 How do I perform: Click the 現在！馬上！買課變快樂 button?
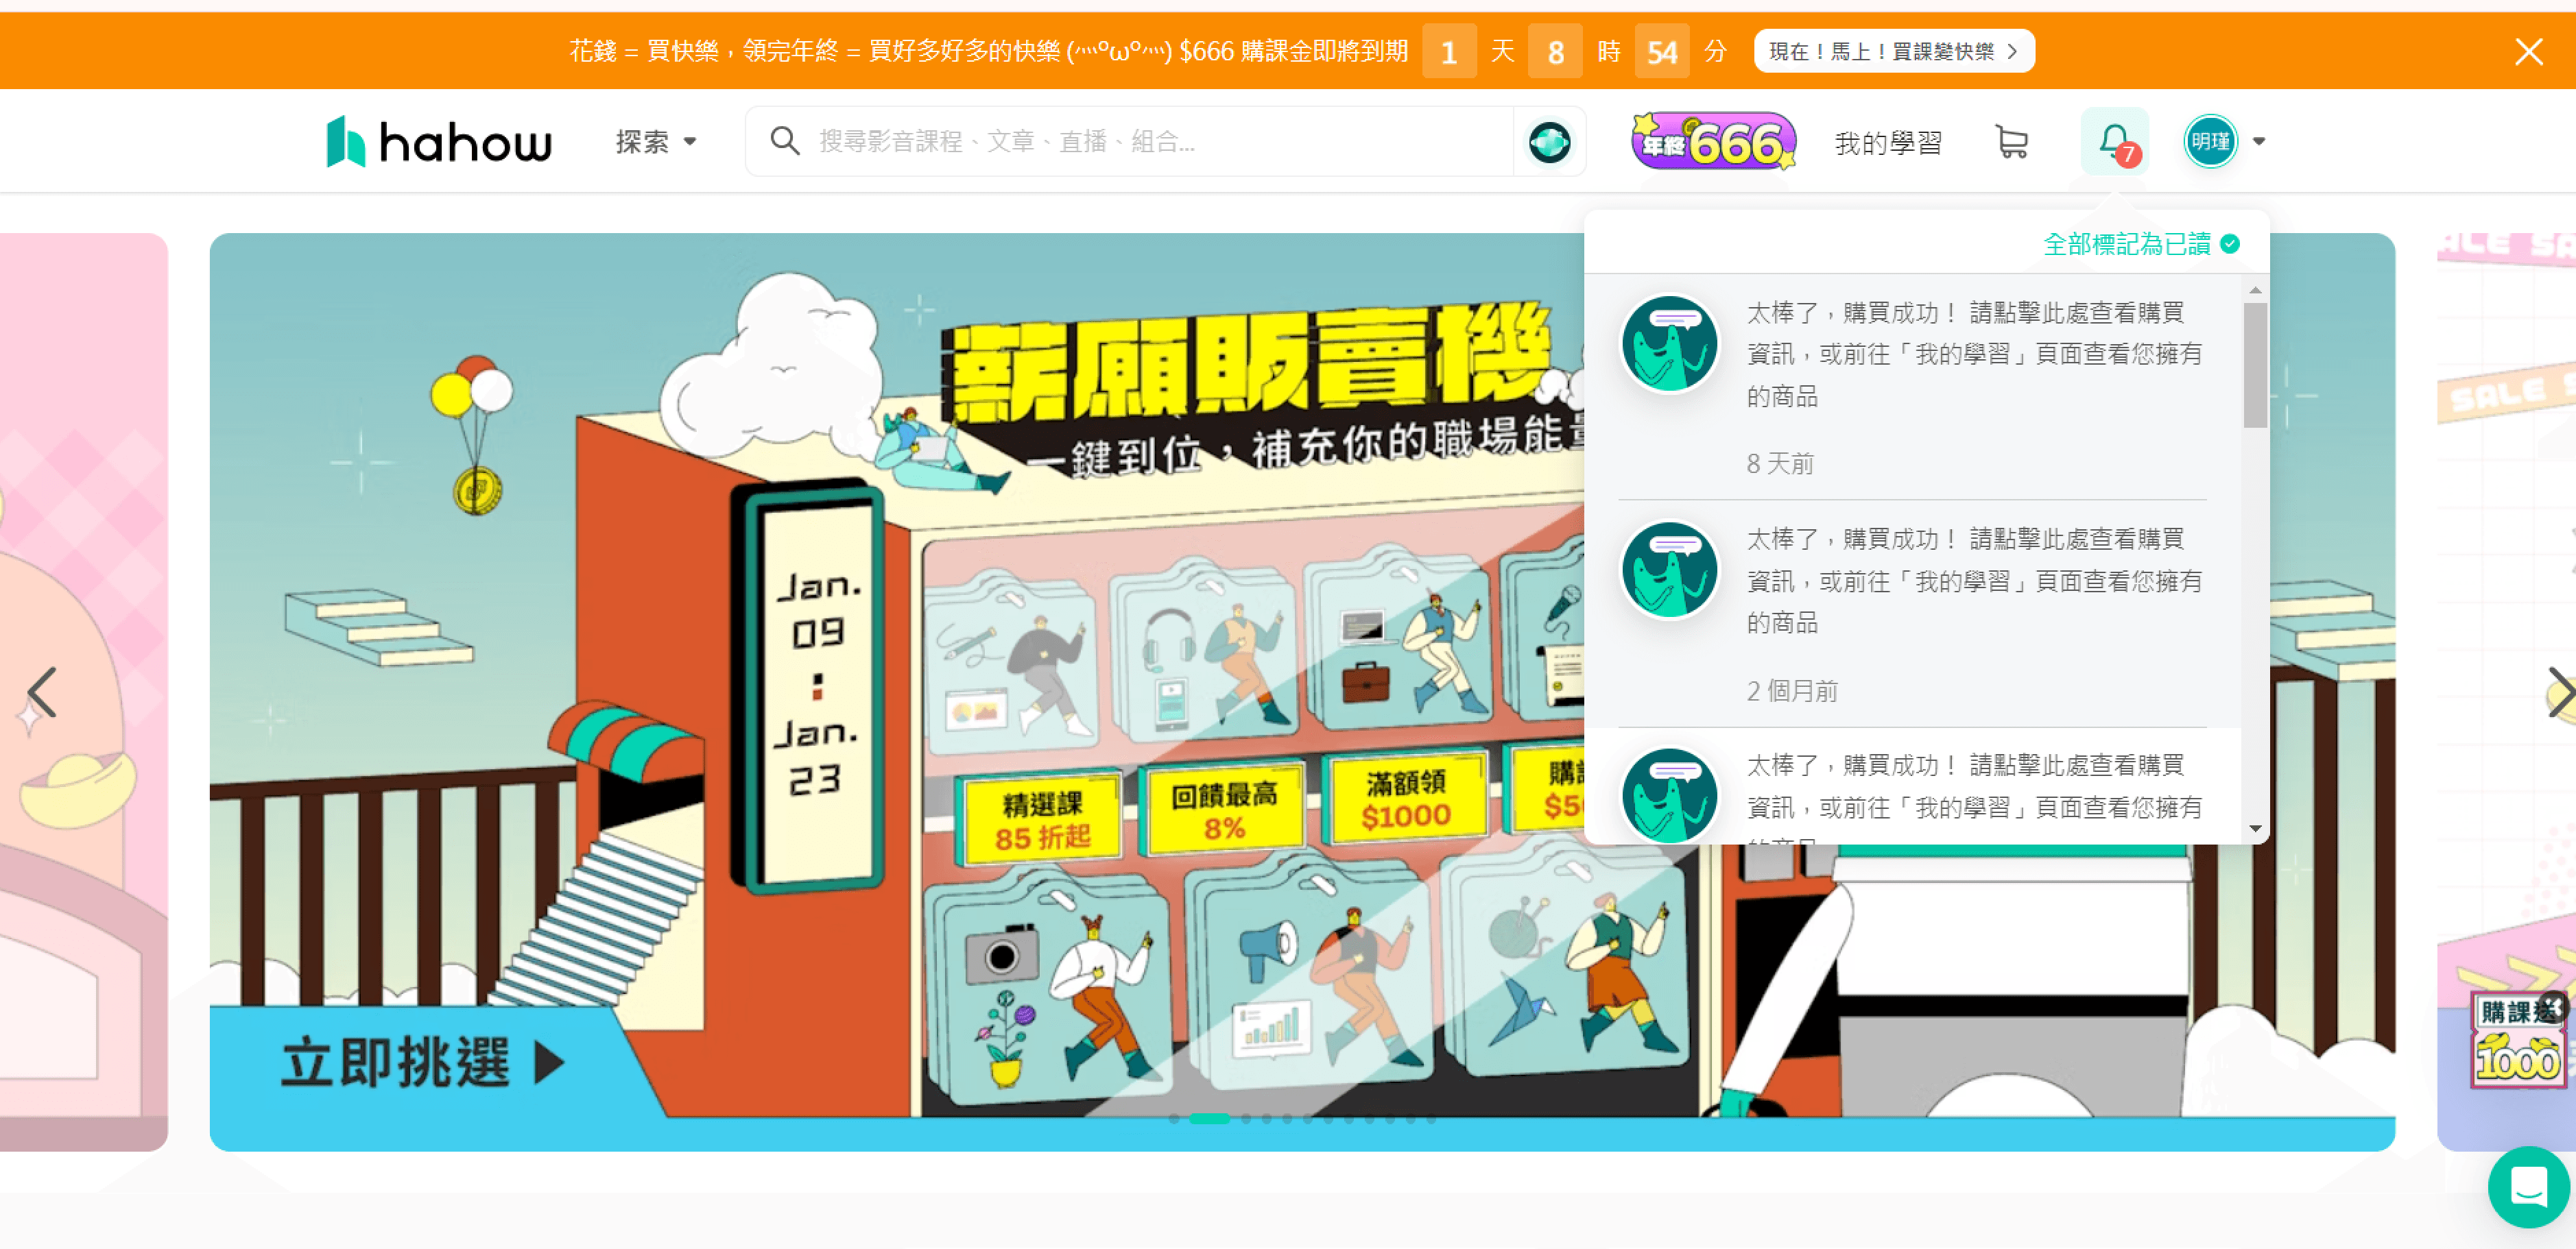coord(1893,51)
